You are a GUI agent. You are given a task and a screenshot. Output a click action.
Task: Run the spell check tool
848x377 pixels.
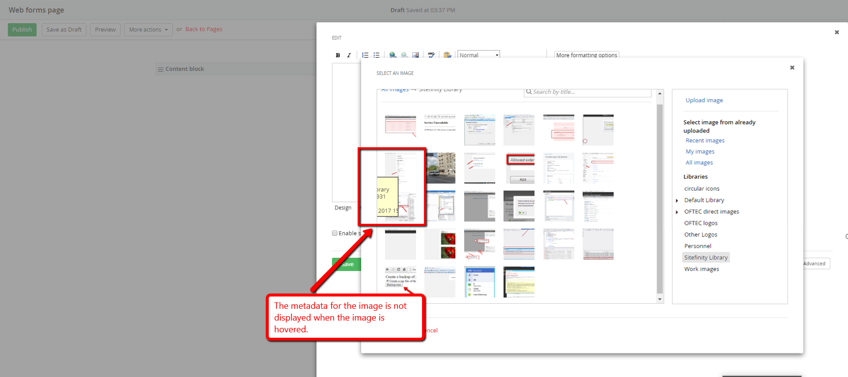click(x=431, y=55)
